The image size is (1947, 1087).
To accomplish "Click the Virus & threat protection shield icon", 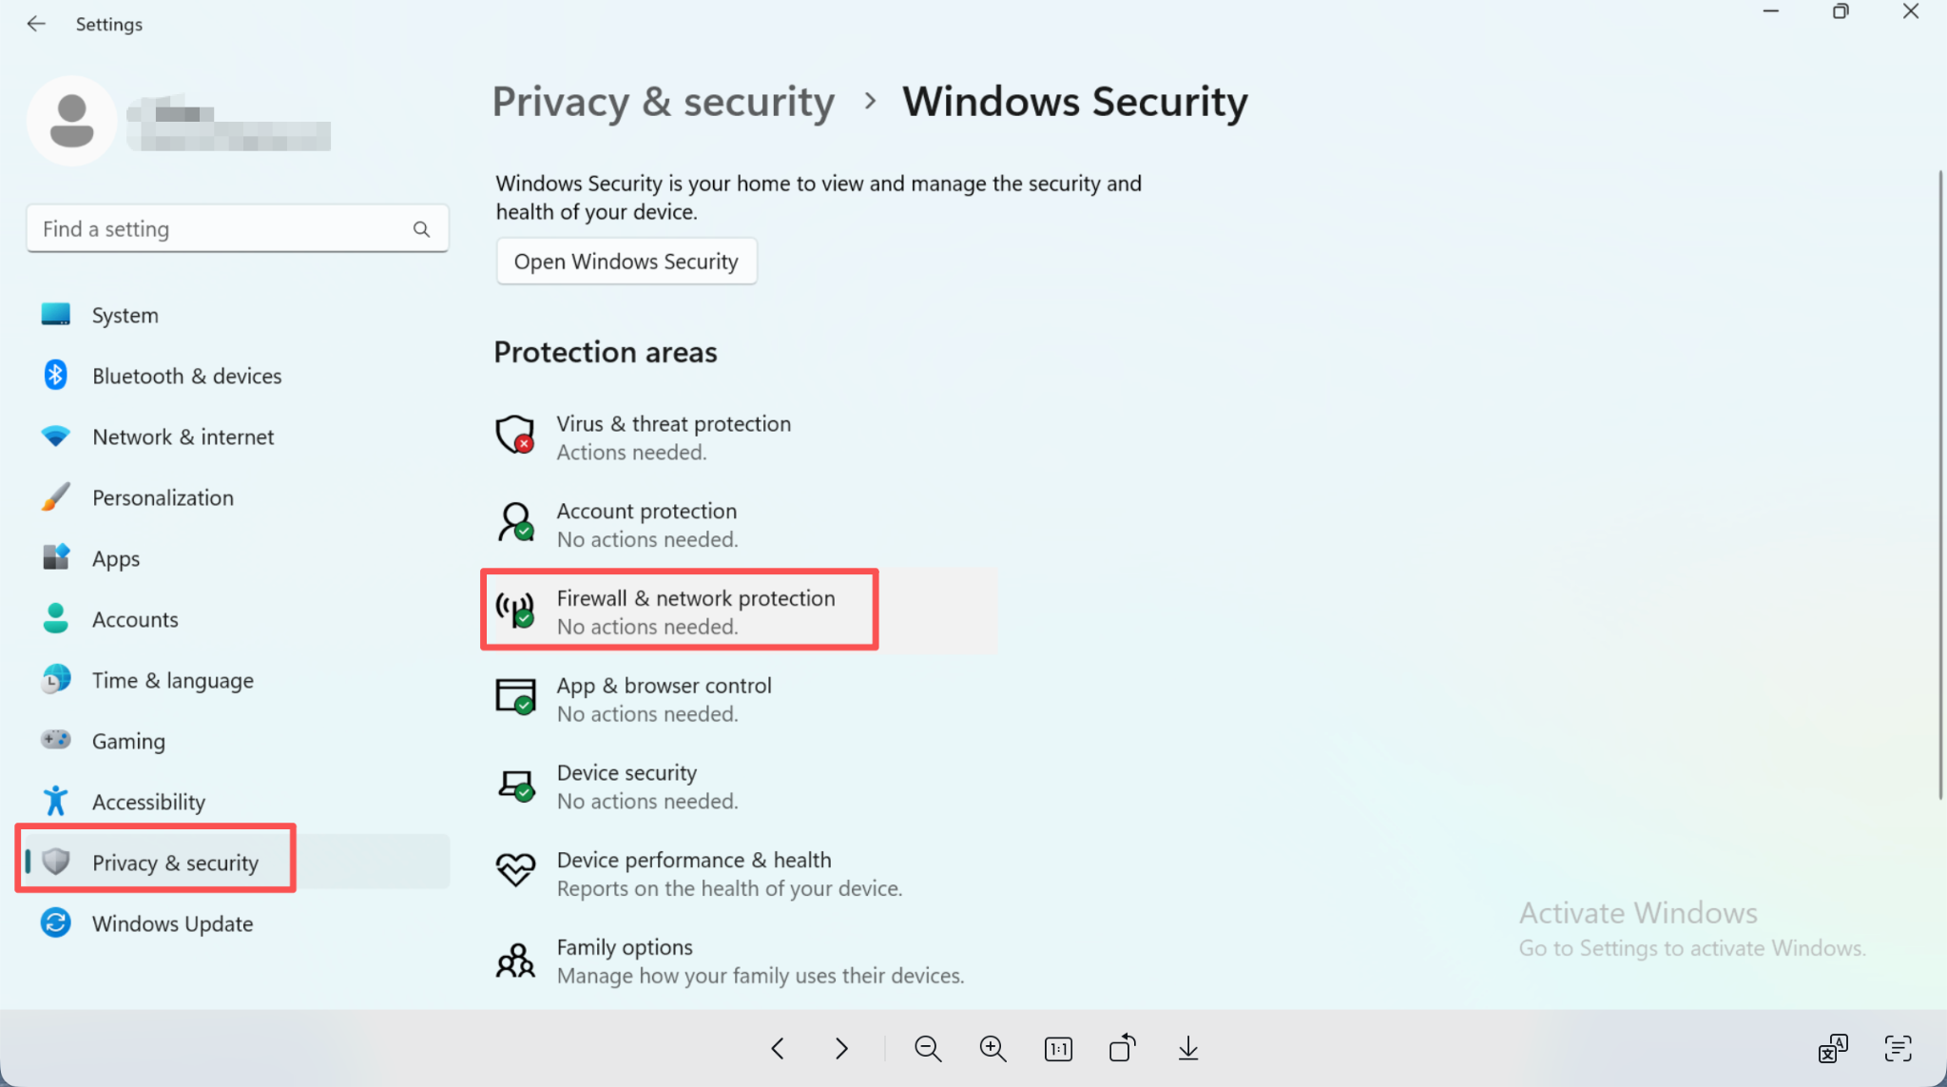I will pos(515,435).
